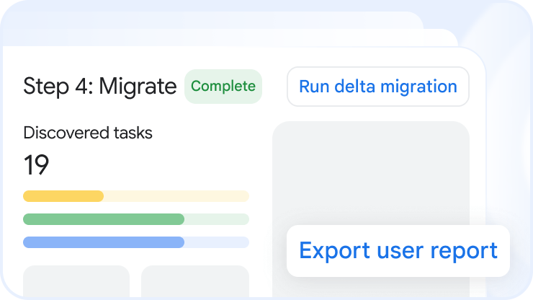
Task: Click the filled part of green progress bar
Action: tap(104, 219)
